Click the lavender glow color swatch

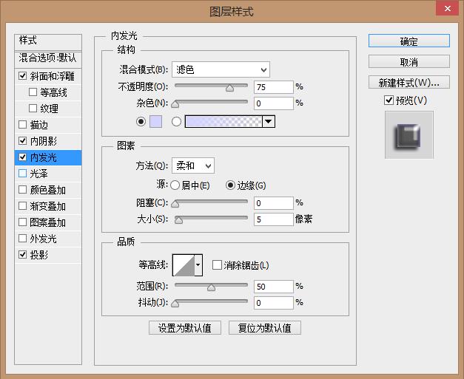[155, 121]
